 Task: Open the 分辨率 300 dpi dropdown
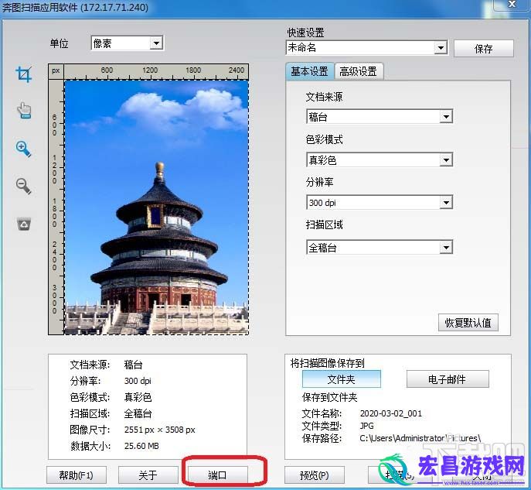[380, 203]
